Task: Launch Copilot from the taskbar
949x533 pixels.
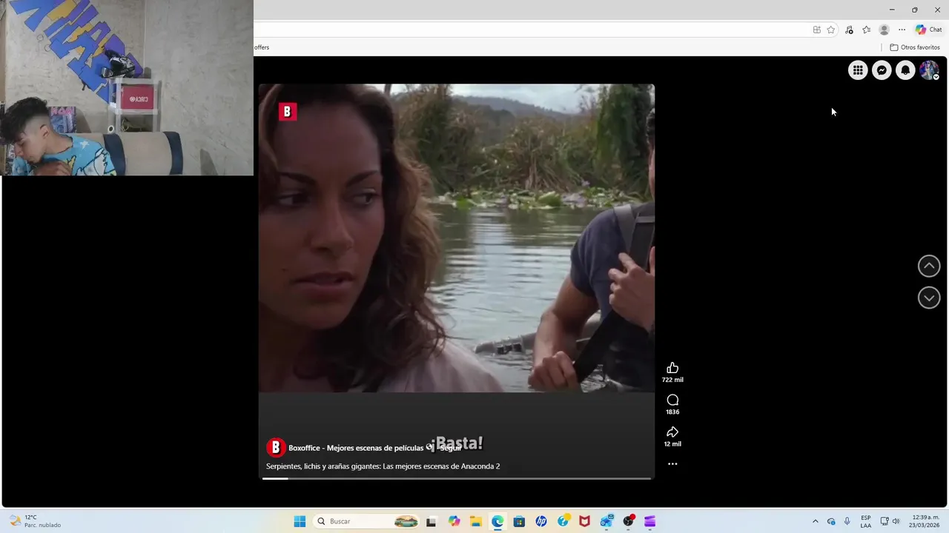Action: (454, 521)
